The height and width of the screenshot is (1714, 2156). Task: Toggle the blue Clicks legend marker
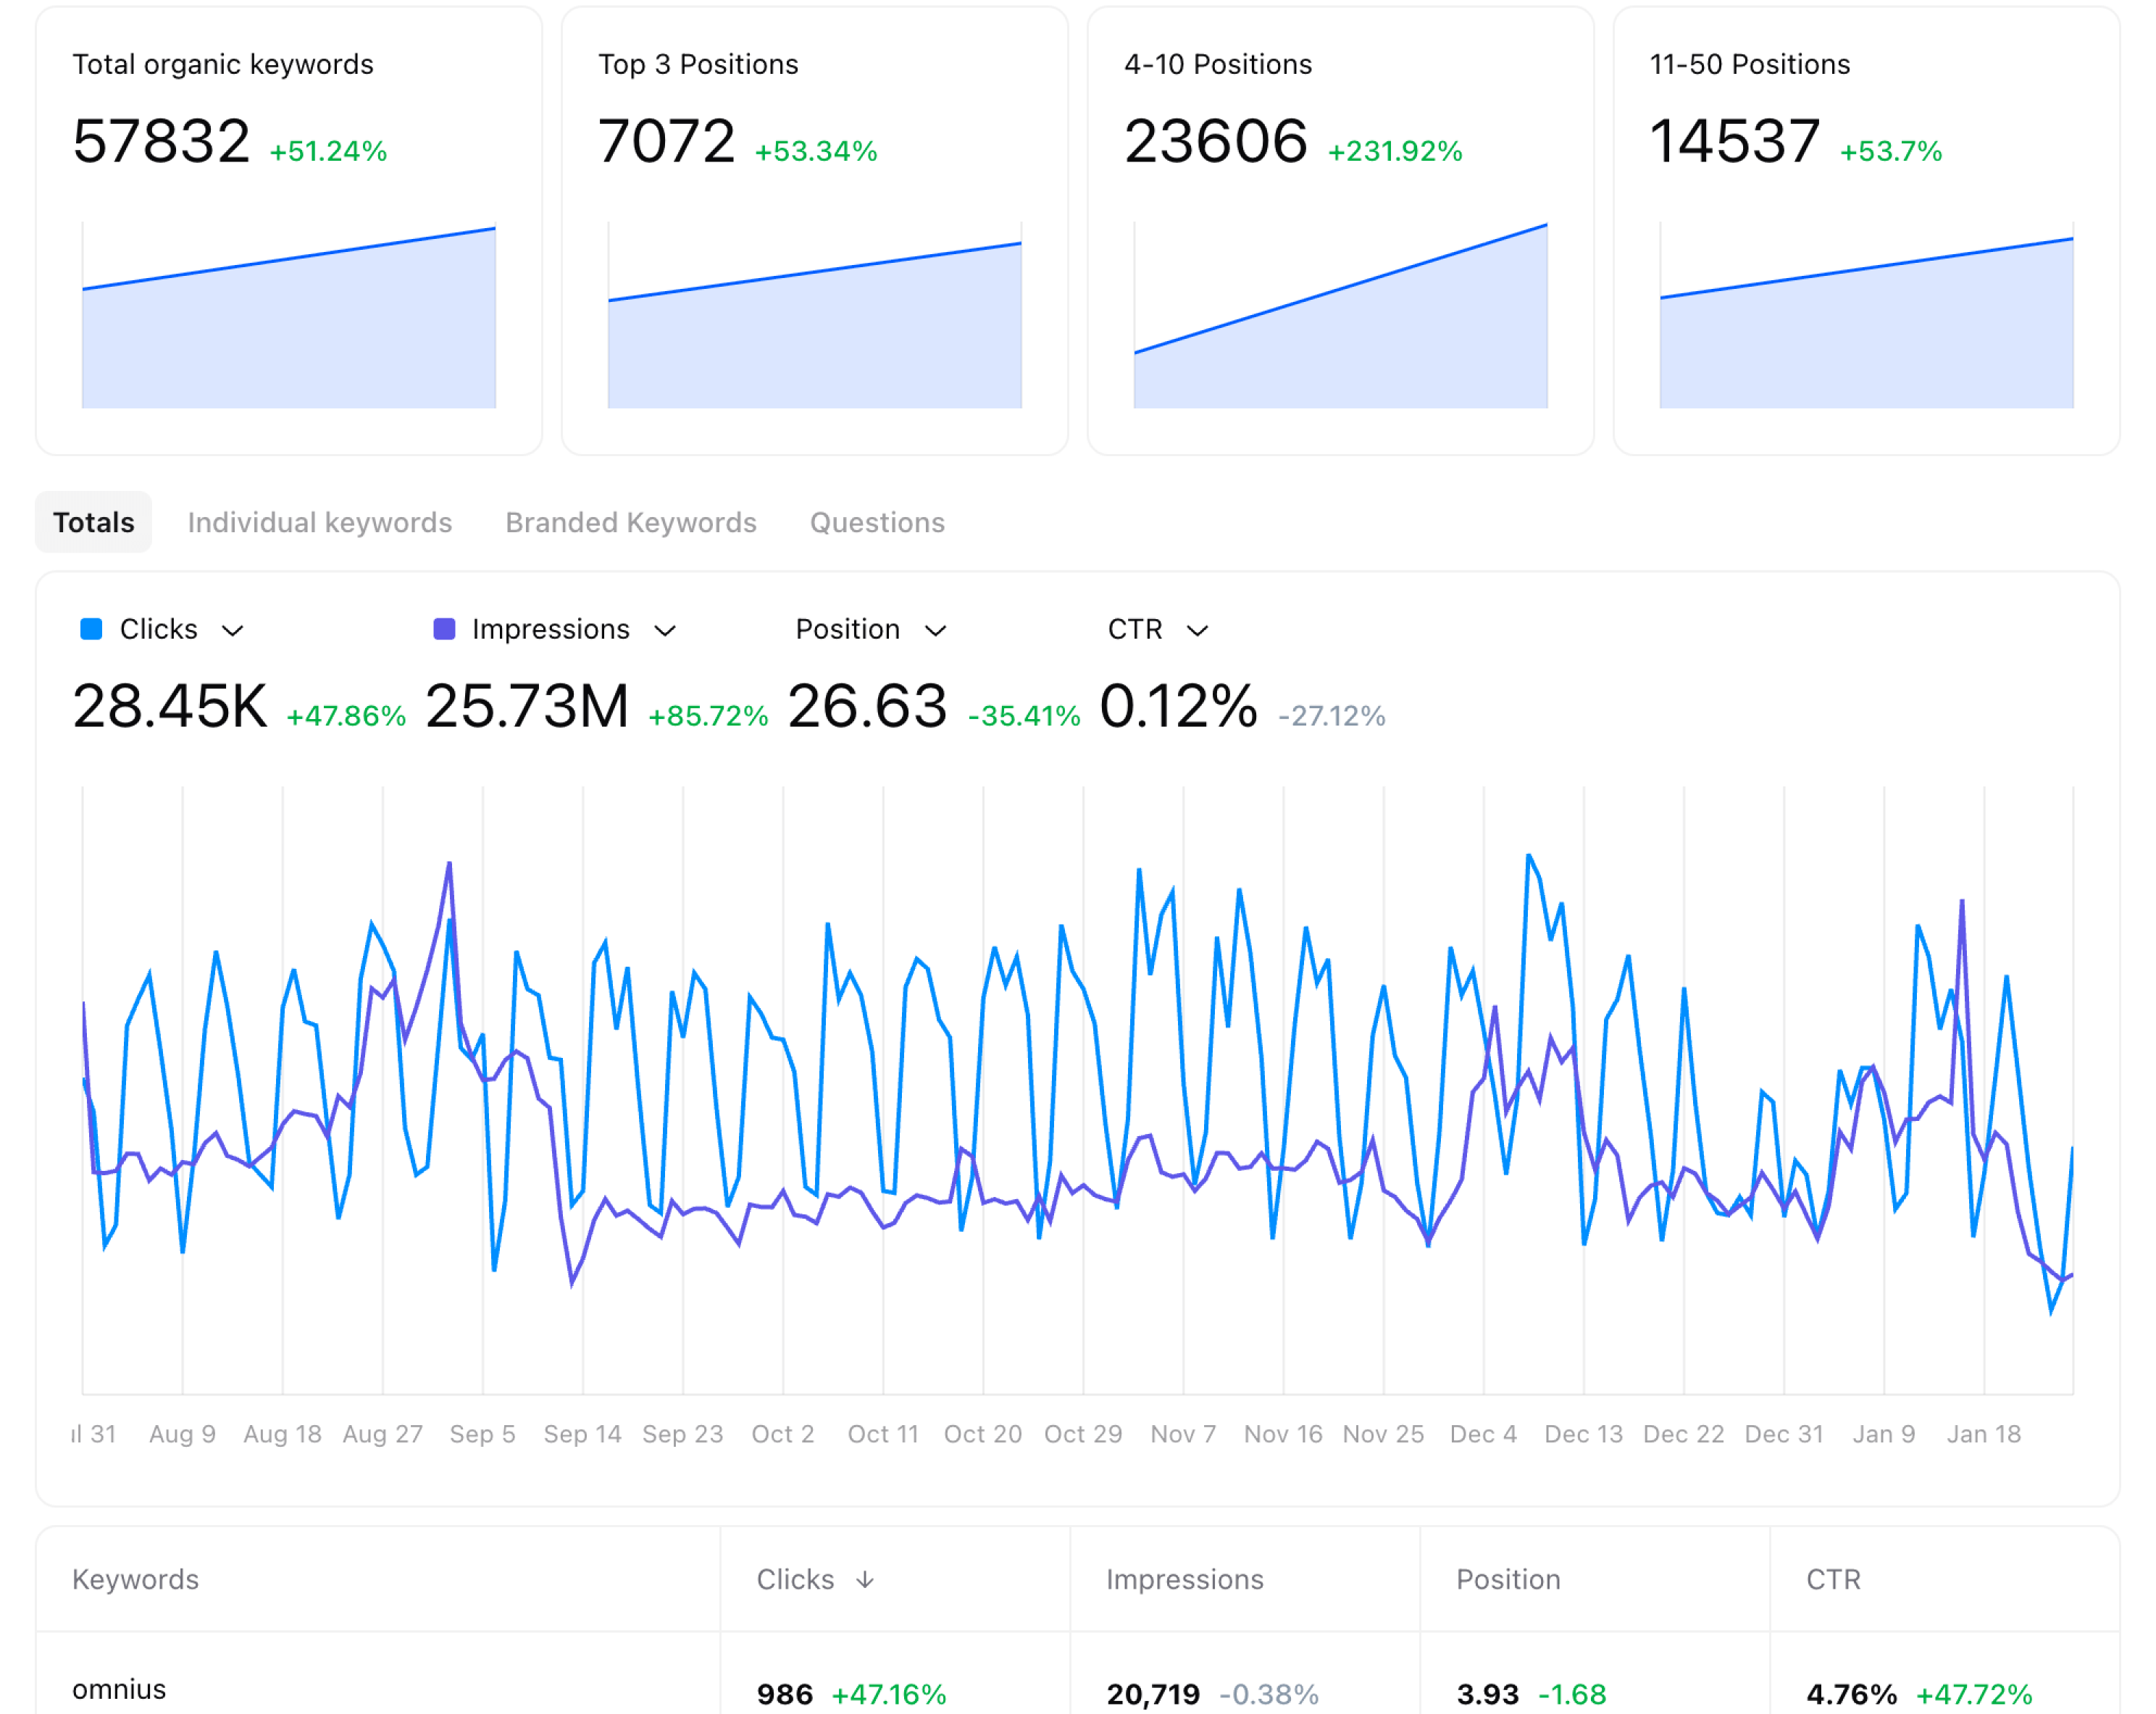[x=89, y=629]
